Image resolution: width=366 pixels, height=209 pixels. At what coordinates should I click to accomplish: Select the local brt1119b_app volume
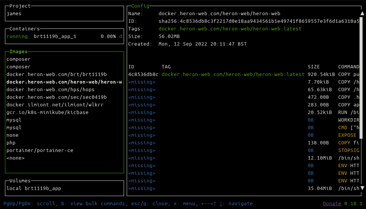click(34, 188)
